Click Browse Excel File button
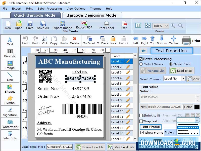Viewport: 201px width, 151px height. (x=90, y=147)
